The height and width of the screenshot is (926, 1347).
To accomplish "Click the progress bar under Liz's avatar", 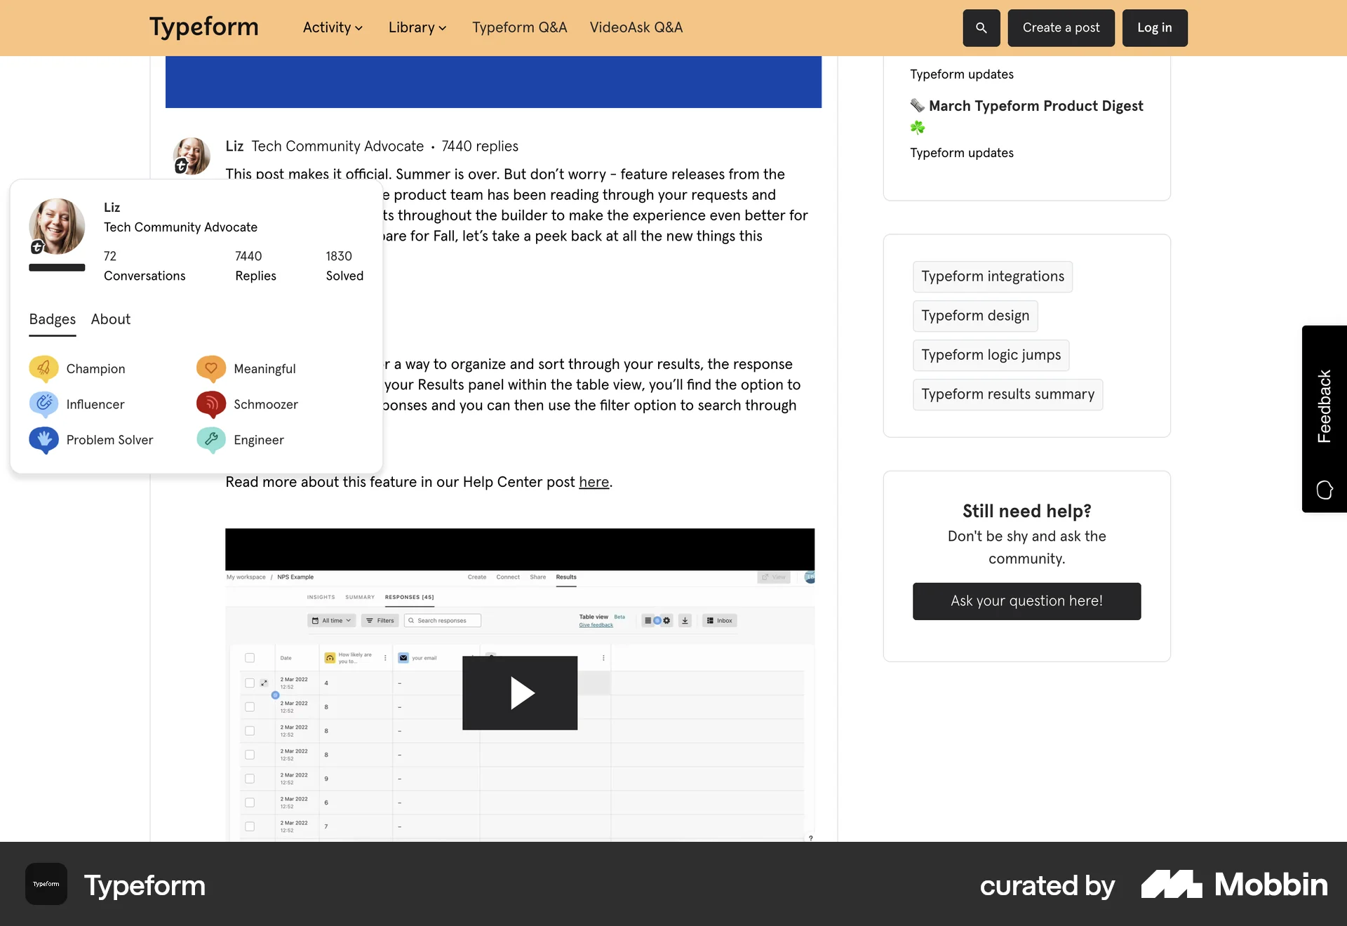I will point(56,268).
